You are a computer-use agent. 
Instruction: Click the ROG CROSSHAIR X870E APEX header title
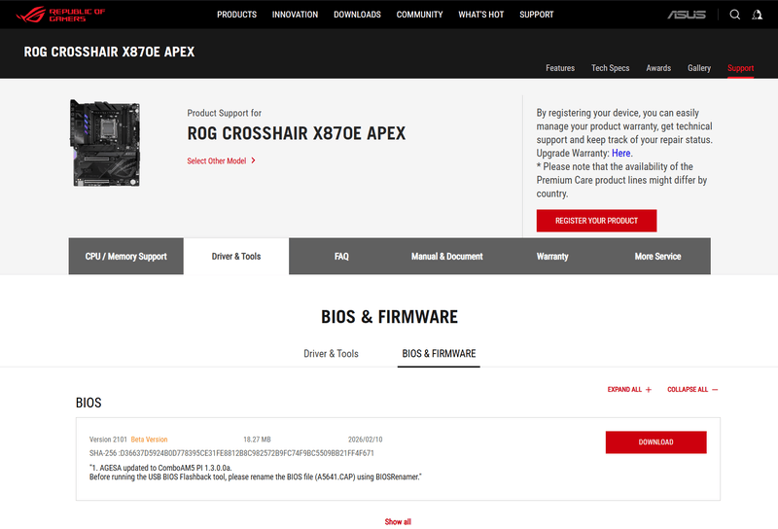109,52
